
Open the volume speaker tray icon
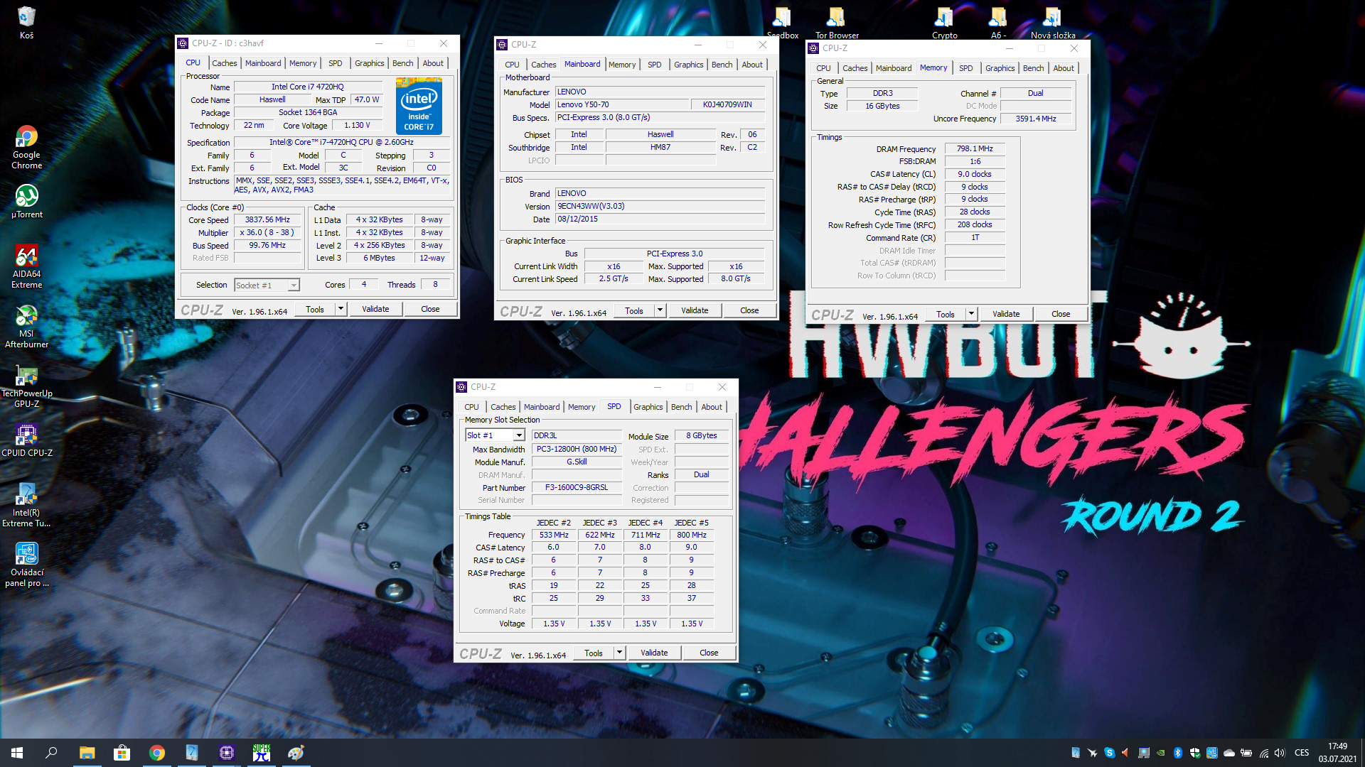(1280, 753)
